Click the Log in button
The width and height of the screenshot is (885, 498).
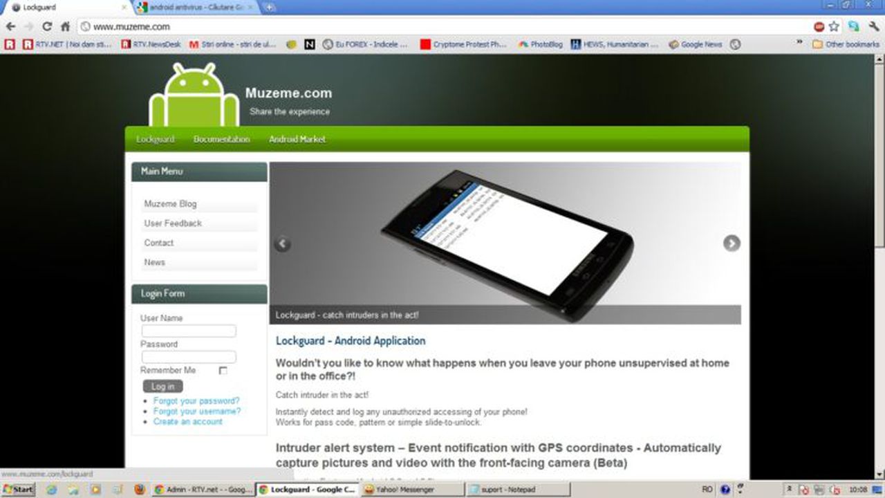pyautogui.click(x=162, y=387)
